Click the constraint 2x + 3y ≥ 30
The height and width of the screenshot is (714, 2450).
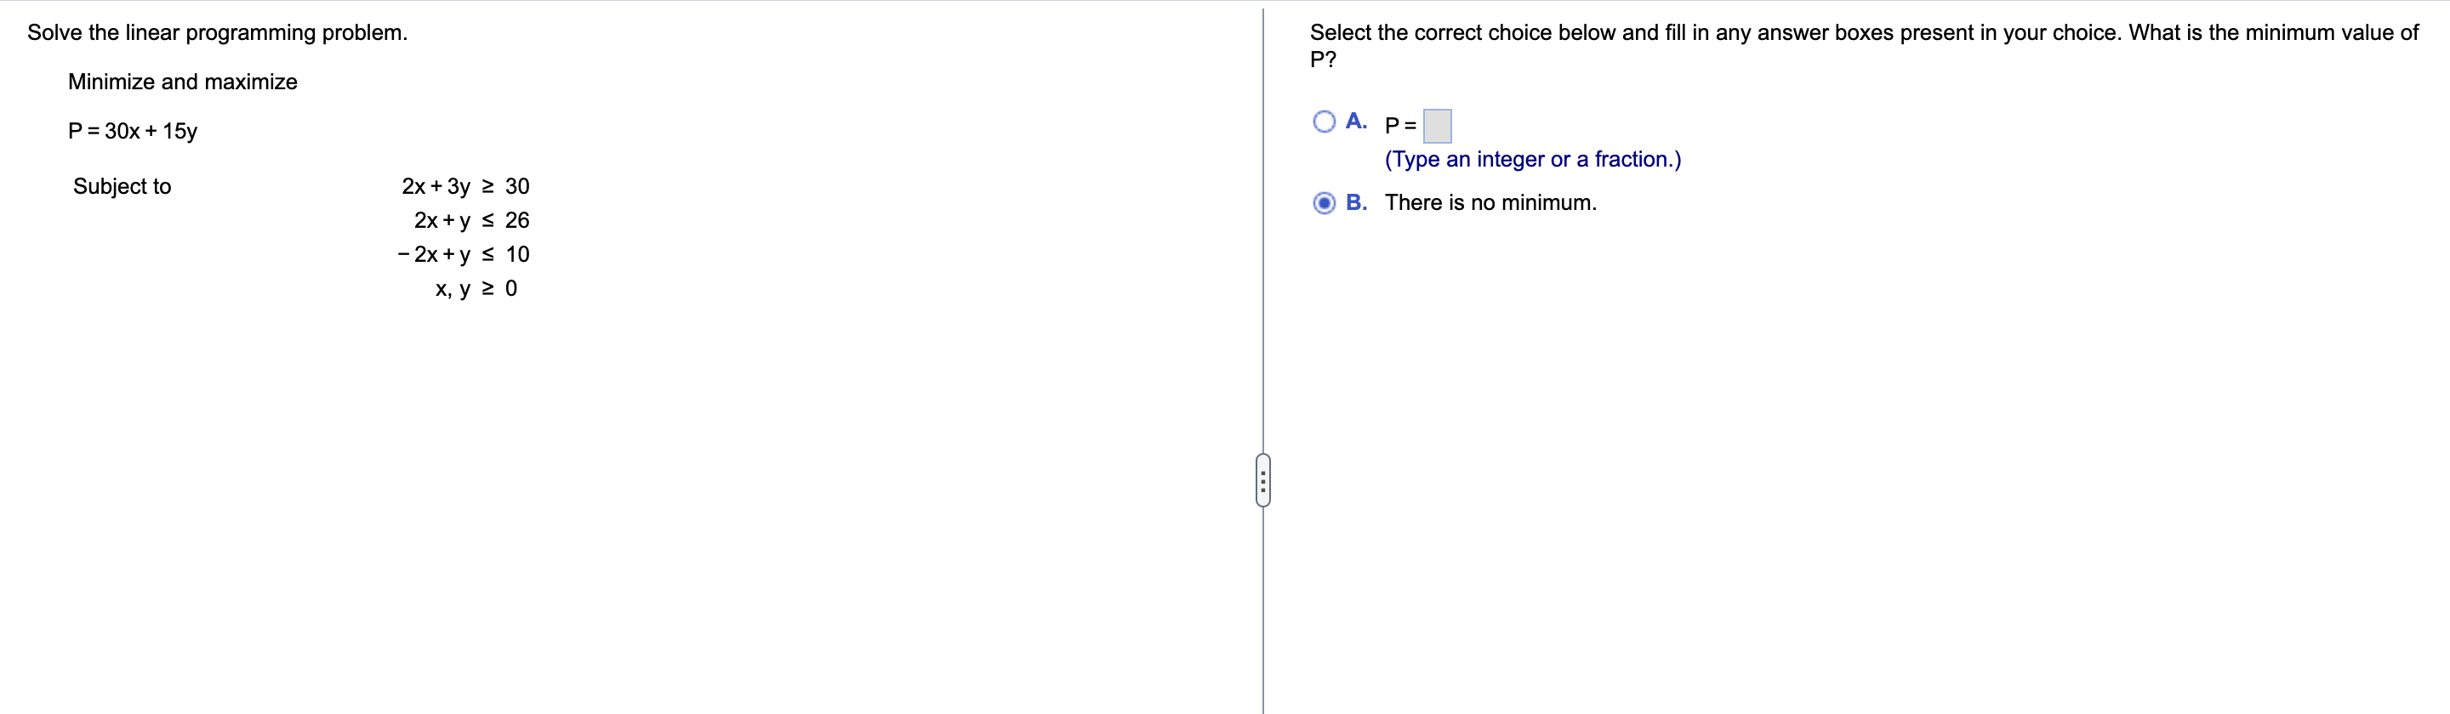click(465, 186)
